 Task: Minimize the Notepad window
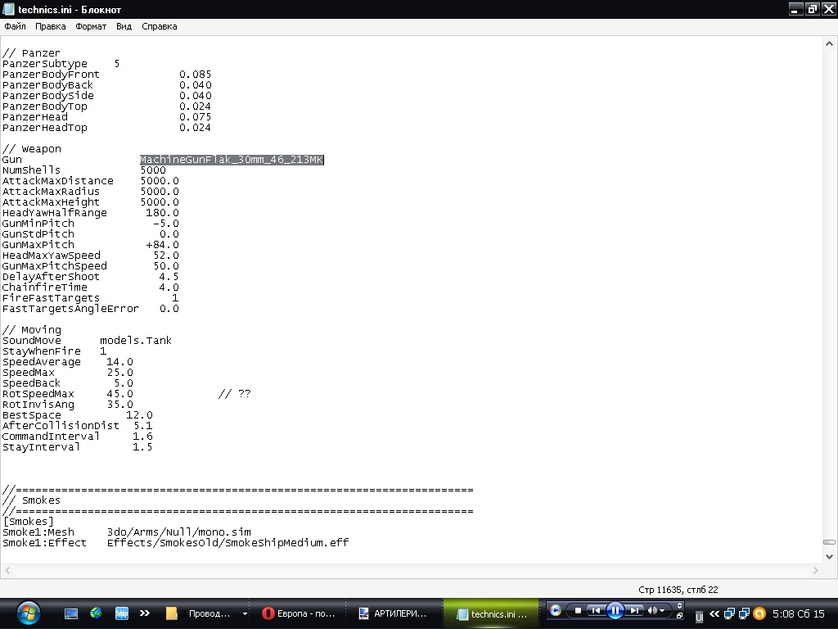[x=795, y=9]
